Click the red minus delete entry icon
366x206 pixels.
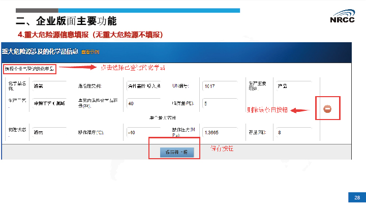[x=328, y=108]
